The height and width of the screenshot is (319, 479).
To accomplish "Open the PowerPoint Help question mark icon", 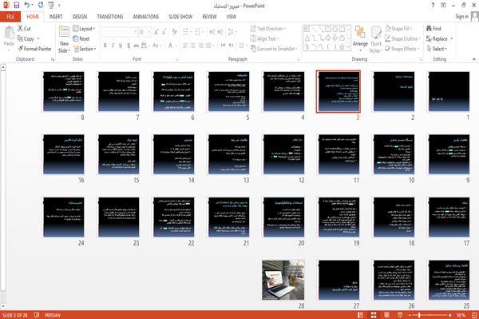I will click(x=433, y=6).
